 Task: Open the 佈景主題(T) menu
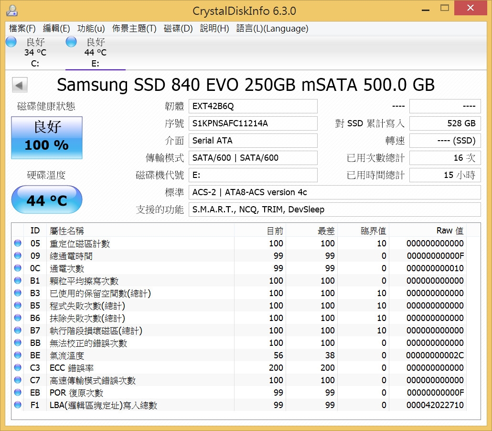(134, 29)
